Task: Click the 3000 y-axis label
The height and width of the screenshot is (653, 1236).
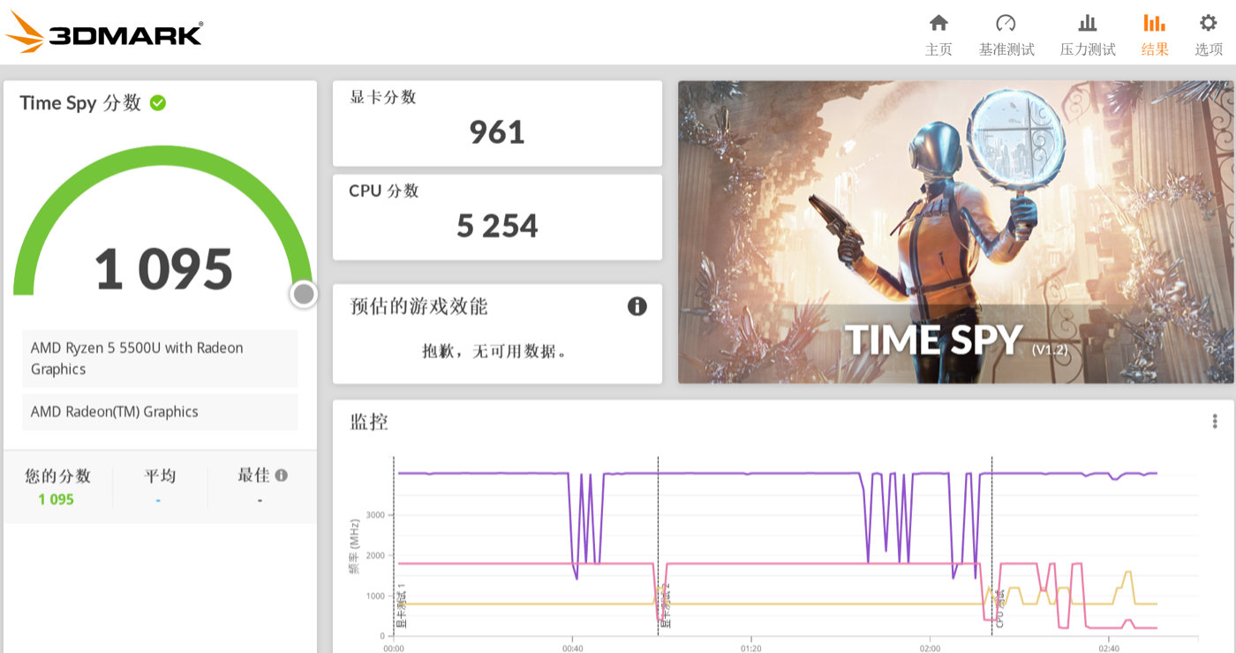Action: [x=375, y=514]
